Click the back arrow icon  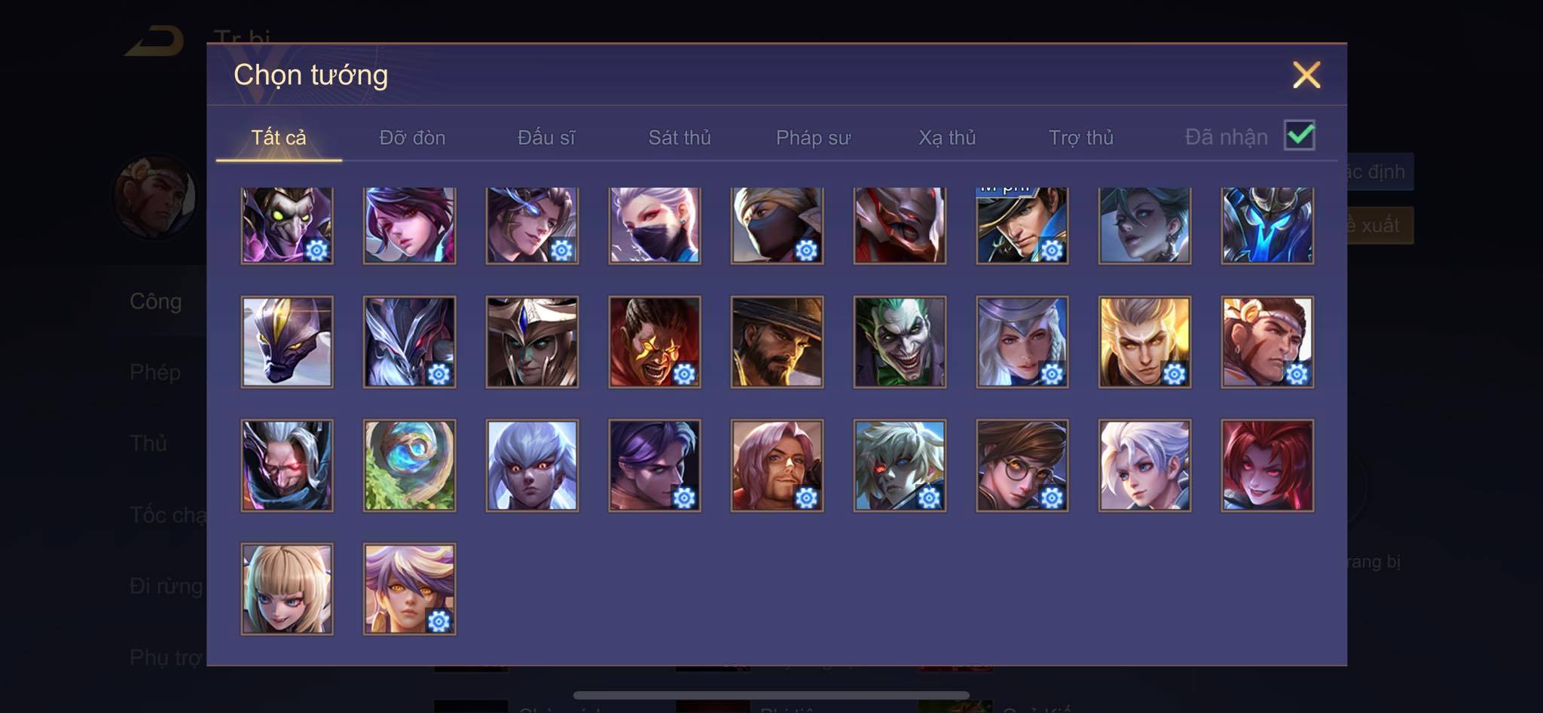[155, 41]
